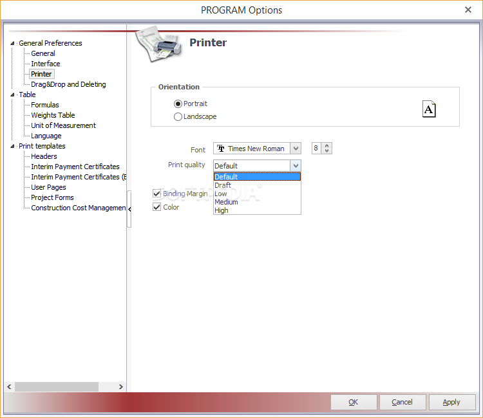Open Unit of Measurement settings
483x418 pixels.
(64, 125)
